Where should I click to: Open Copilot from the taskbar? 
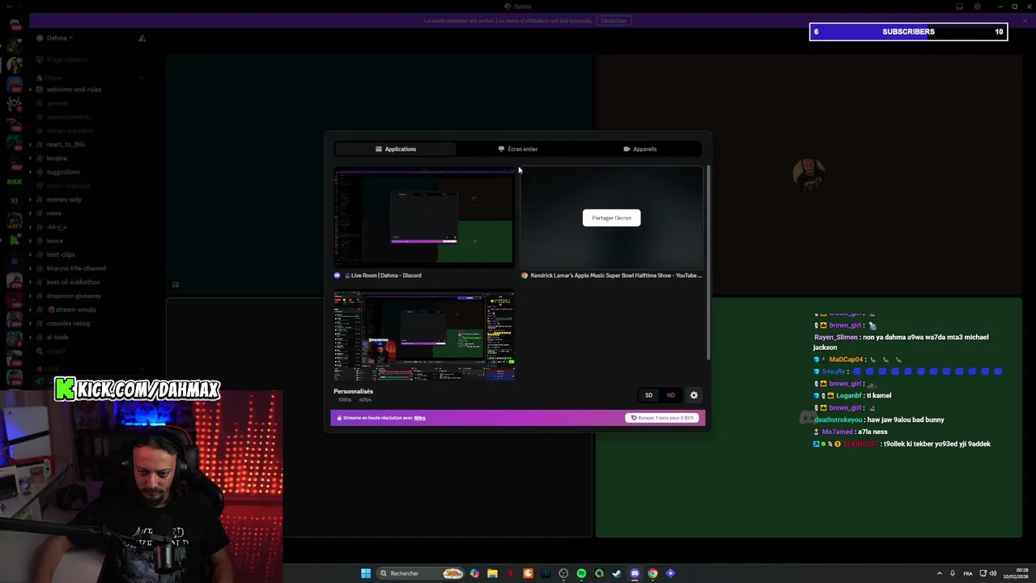474,573
